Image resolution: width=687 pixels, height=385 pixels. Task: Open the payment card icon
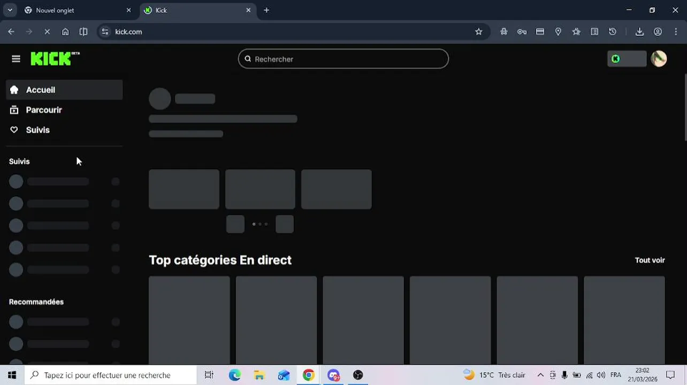[x=540, y=32]
